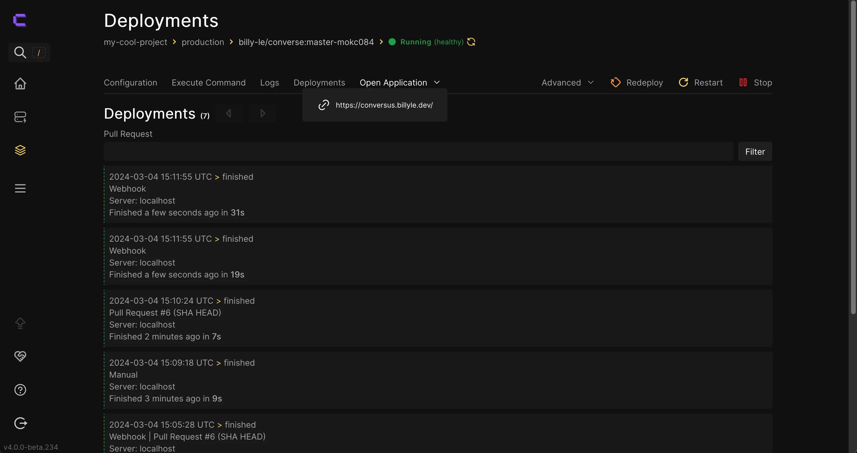This screenshot has width=857, height=453.
Task: Open deployment finished in 19s
Action: (438, 256)
